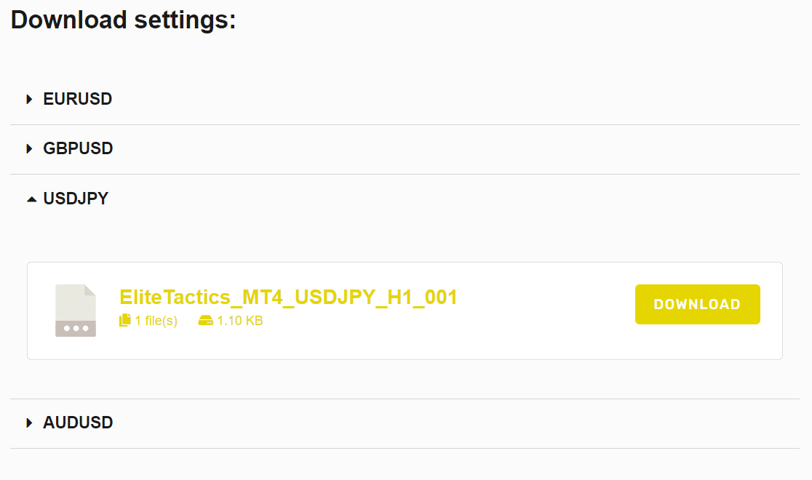Click the three dots on file icon
Viewport: 812px width, 480px height.
point(76,329)
